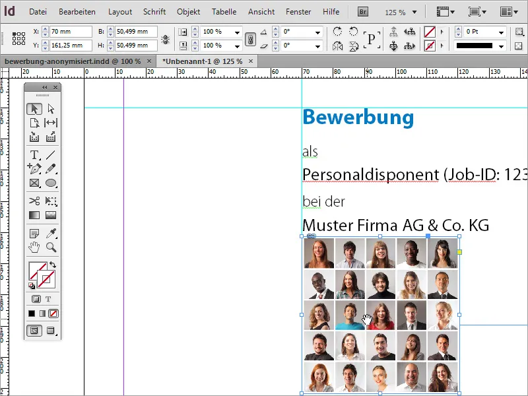Select the Ellipse tool
The height and width of the screenshot is (396, 528).
coord(51,183)
